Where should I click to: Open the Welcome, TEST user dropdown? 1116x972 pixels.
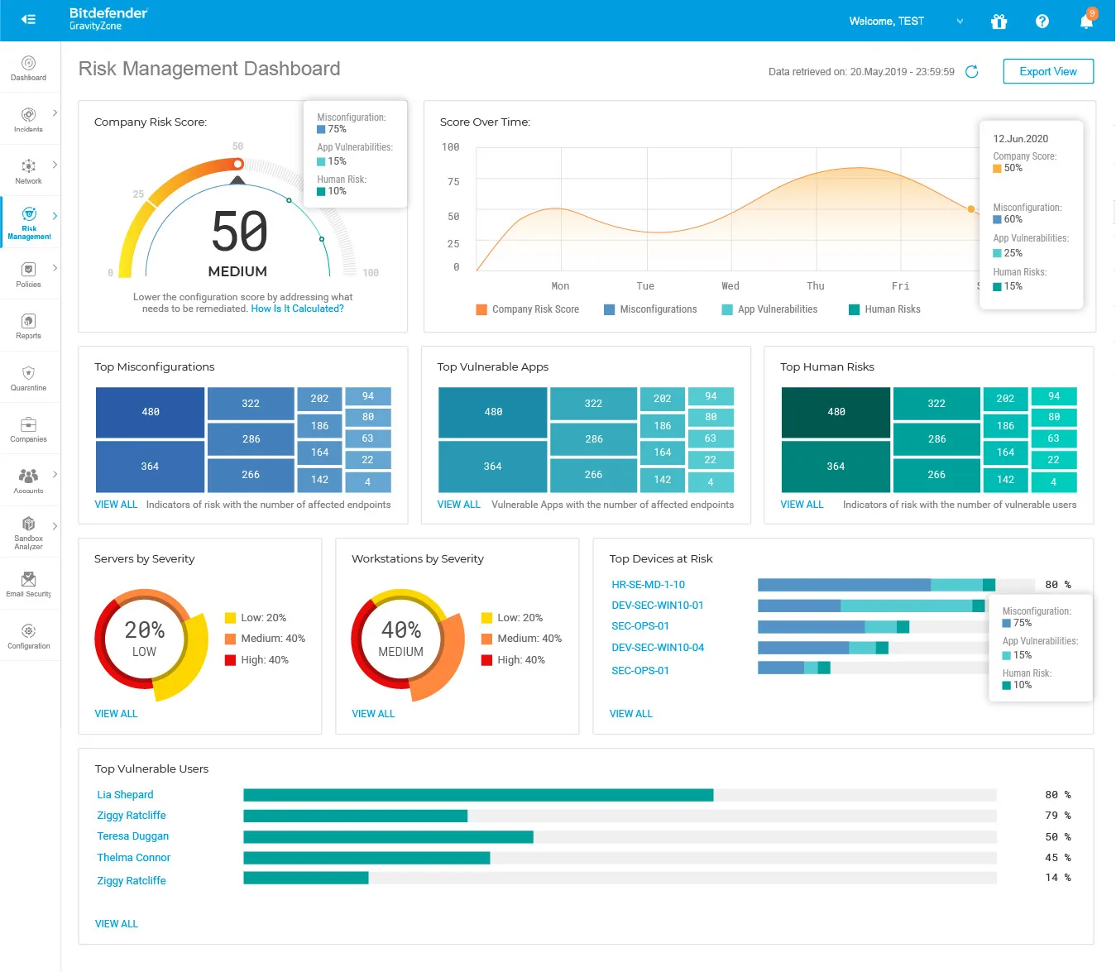click(x=906, y=22)
